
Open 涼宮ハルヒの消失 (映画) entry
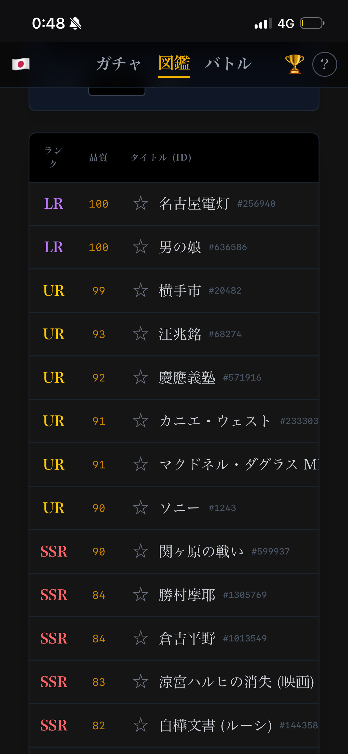click(236, 682)
